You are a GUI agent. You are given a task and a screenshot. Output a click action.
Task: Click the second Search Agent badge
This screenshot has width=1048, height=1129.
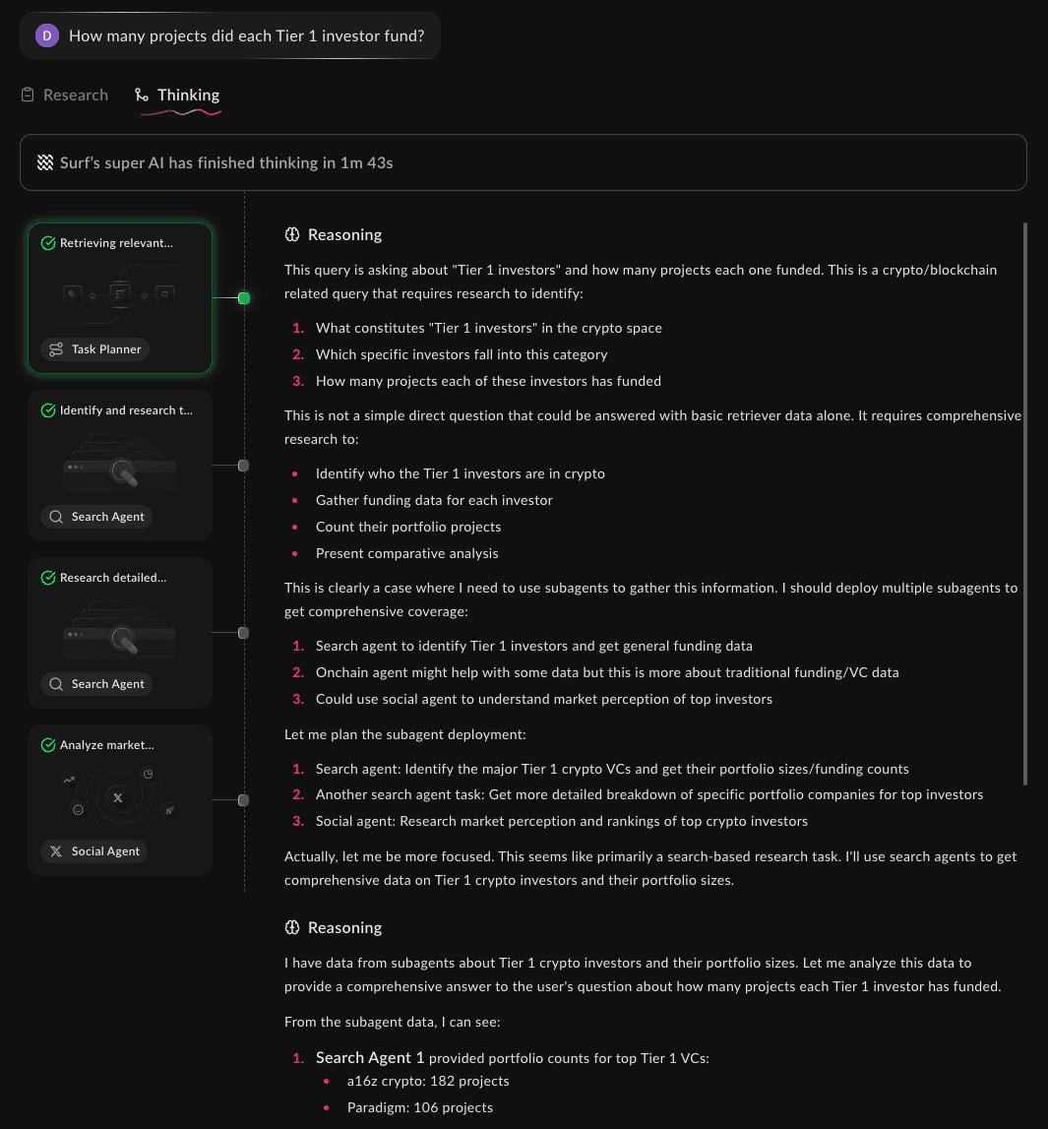[96, 684]
